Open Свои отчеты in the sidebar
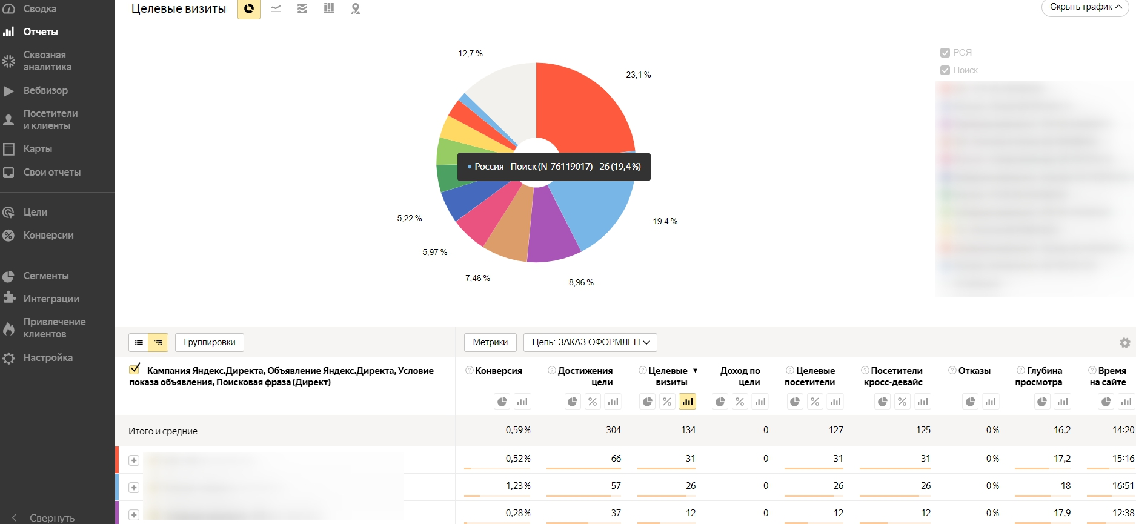1136x524 pixels. (x=52, y=172)
